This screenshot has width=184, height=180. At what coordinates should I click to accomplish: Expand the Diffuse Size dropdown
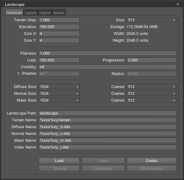coord(59,87)
